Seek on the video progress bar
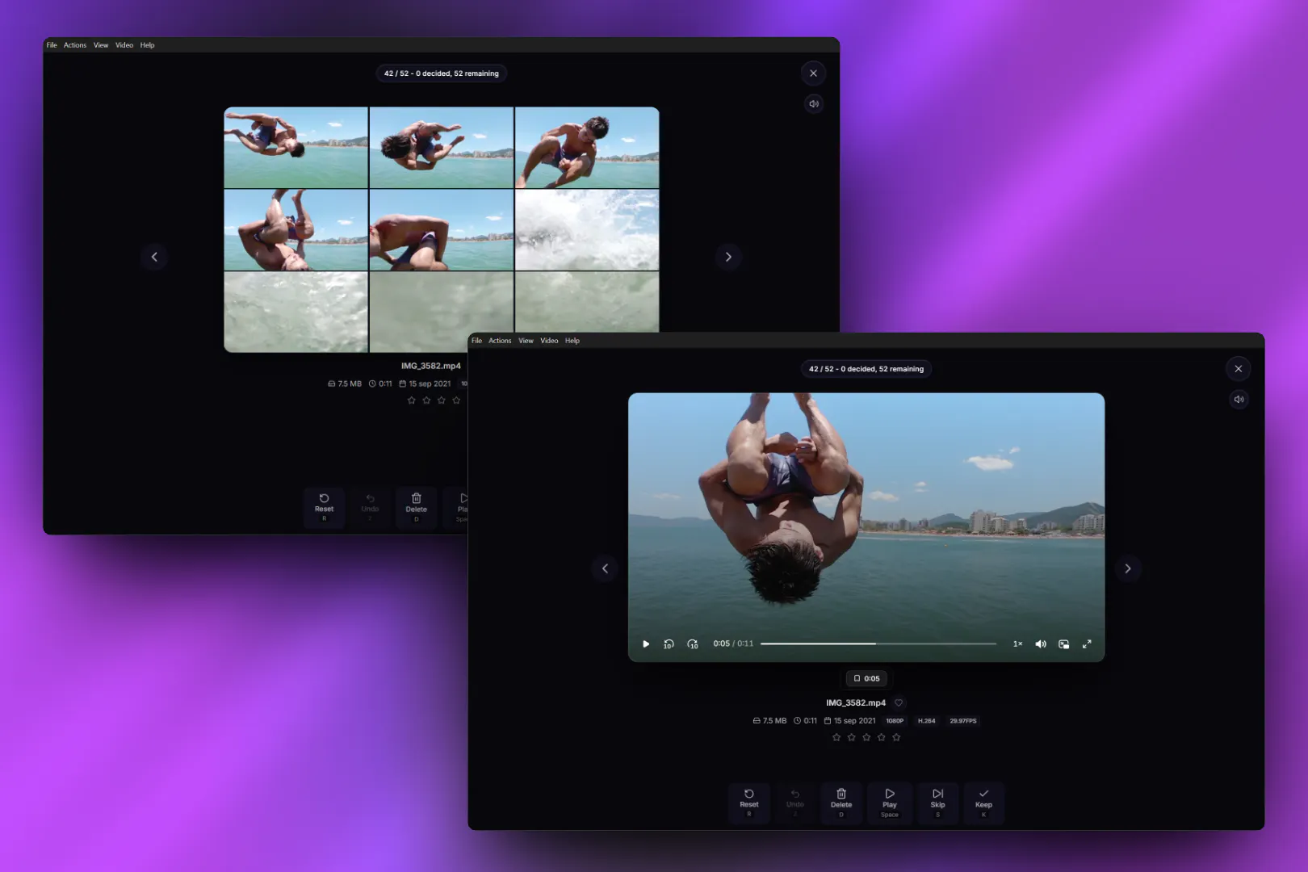Image resolution: width=1308 pixels, height=872 pixels. [878, 644]
